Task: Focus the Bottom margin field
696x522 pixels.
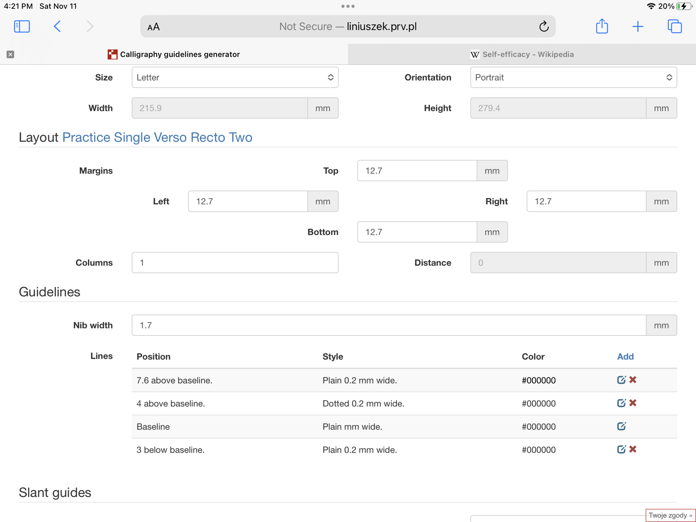Action: pyautogui.click(x=417, y=232)
